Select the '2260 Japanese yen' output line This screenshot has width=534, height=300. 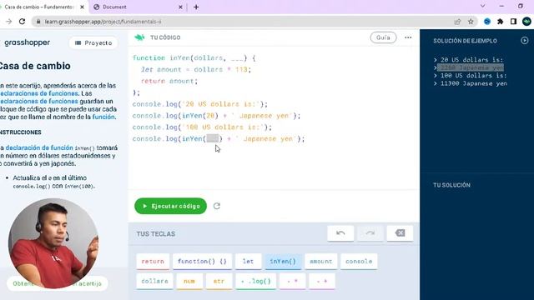click(471, 67)
